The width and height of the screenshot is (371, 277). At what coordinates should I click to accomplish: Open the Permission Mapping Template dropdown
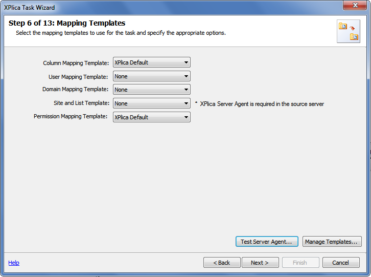[152, 117]
